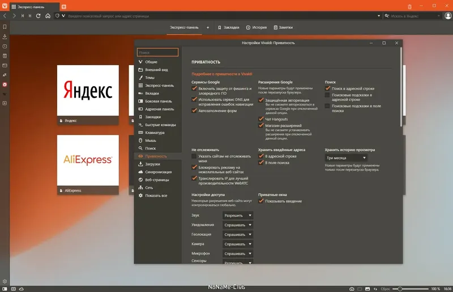Go forward with the forward arrow
Viewport: 453px width, 292px height.
pos(14,16)
